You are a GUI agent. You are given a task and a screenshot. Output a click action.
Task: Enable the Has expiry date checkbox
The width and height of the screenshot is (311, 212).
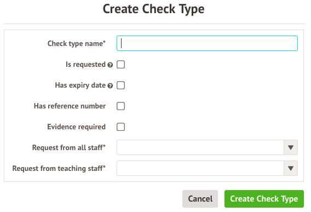(x=120, y=85)
